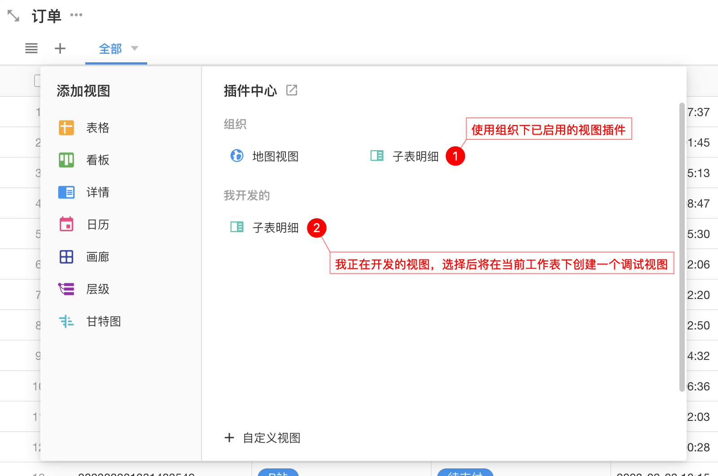The width and height of the screenshot is (718, 476).
Task: Click the 自定义视图 link
Action: [271, 438]
